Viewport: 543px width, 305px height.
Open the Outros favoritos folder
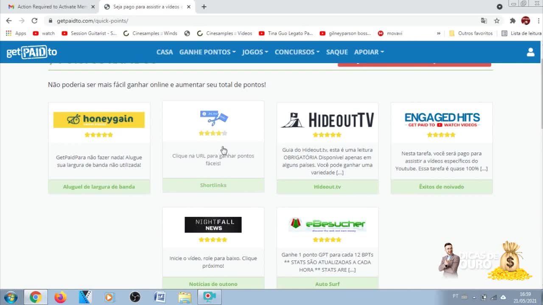[471, 33]
